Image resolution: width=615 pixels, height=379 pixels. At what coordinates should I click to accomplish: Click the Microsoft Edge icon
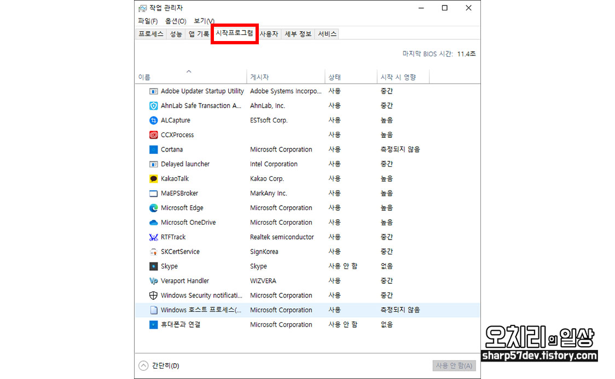pos(153,208)
